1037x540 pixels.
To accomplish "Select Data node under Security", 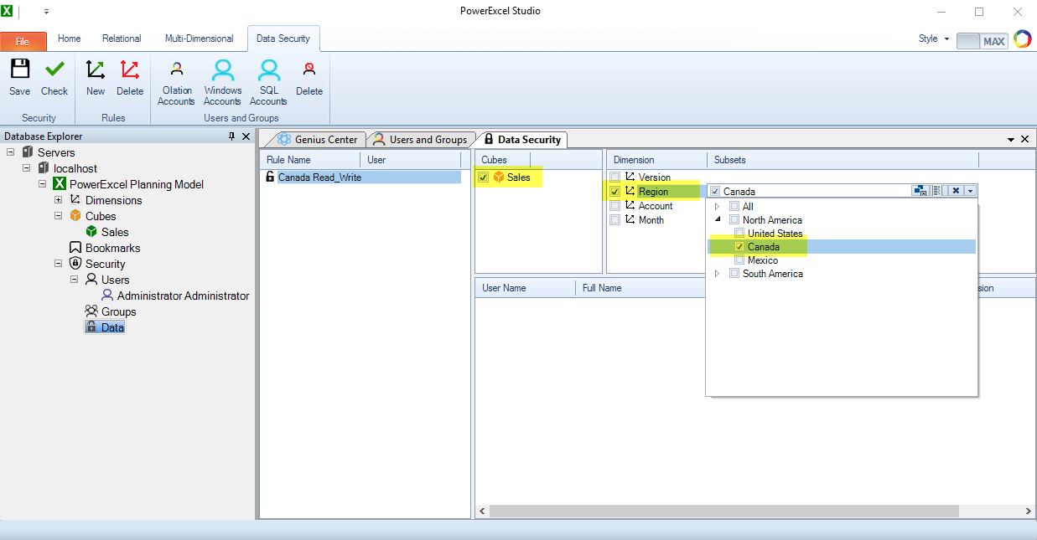I will point(105,327).
